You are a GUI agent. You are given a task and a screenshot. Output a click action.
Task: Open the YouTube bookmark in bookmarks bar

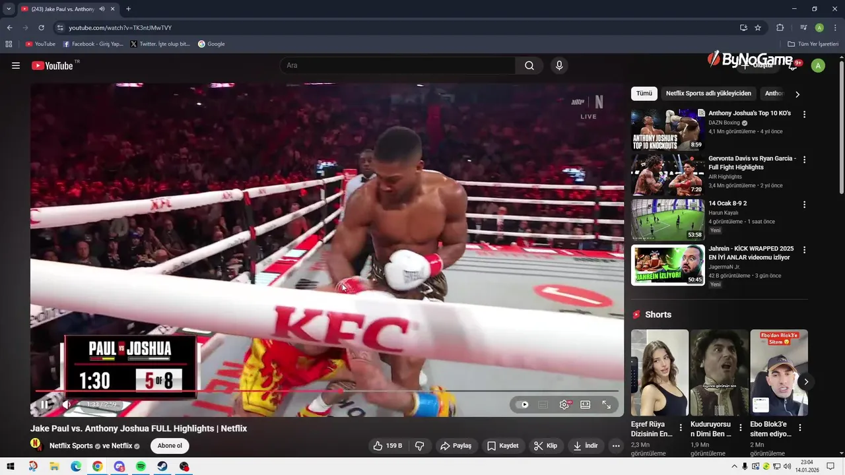pos(40,44)
